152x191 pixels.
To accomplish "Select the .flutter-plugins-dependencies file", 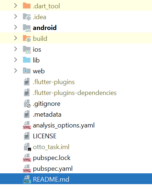I will pos(76,92).
